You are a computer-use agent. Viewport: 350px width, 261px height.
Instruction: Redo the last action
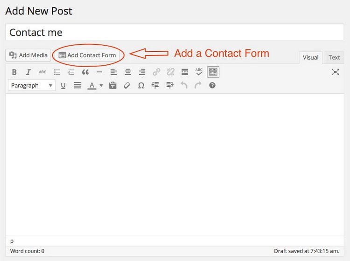[x=198, y=86]
